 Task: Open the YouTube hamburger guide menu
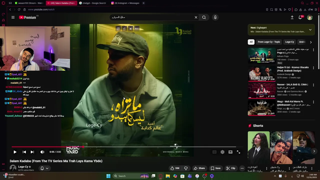click(x=13, y=17)
